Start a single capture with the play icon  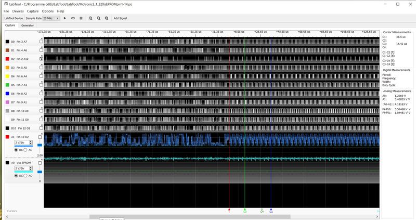coord(64,18)
